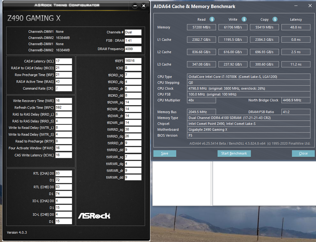
Task: Click the tRRD_S value field
Action: coord(64,121)
